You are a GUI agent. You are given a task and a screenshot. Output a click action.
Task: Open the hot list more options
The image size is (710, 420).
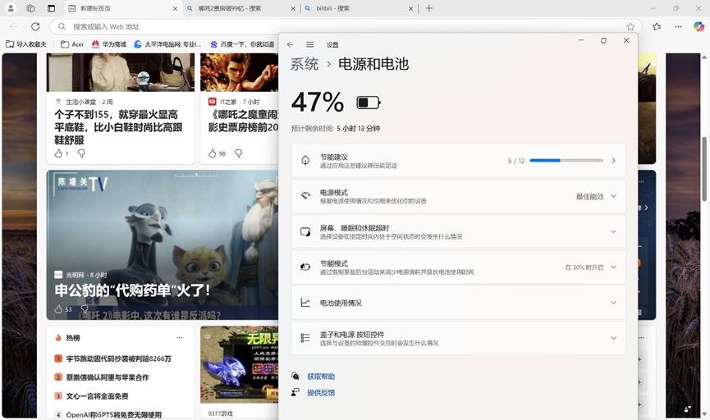pos(179,337)
